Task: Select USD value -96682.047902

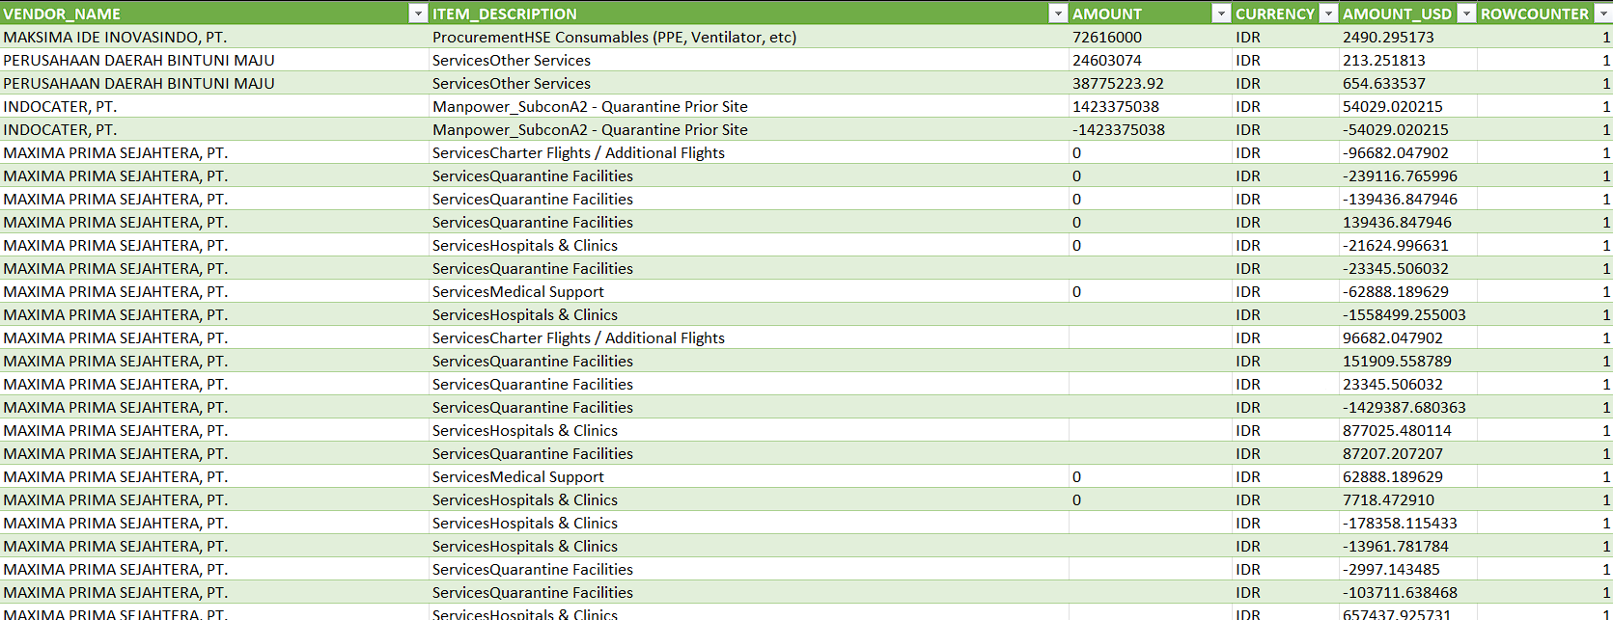Action: (x=1408, y=152)
